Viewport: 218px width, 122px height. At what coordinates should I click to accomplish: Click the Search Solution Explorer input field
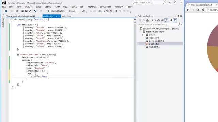(x=158, y=24)
